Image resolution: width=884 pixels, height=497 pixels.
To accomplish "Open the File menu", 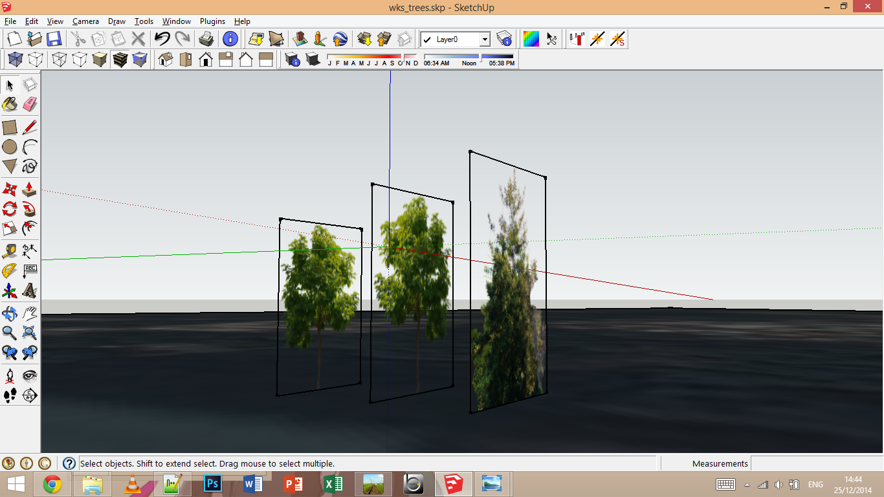I will click(x=10, y=21).
